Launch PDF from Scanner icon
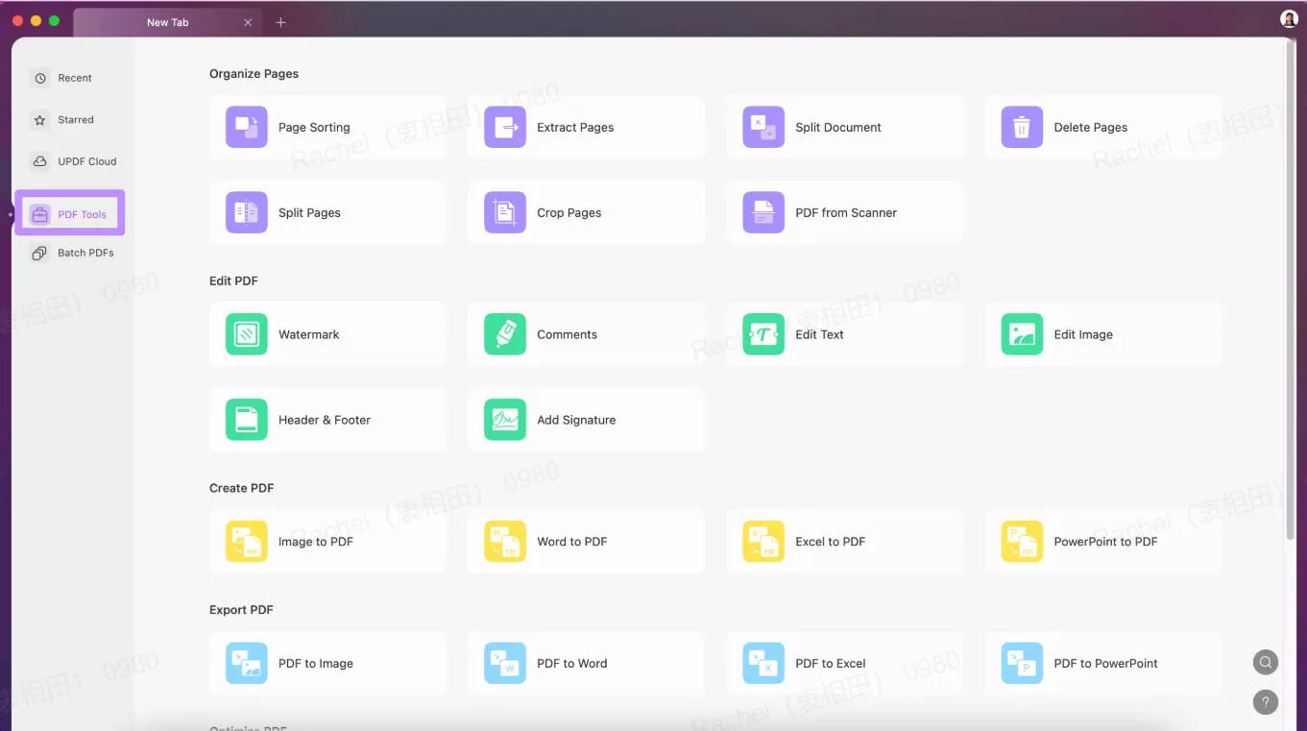Screen dimensions: 1307x731 point(763,212)
